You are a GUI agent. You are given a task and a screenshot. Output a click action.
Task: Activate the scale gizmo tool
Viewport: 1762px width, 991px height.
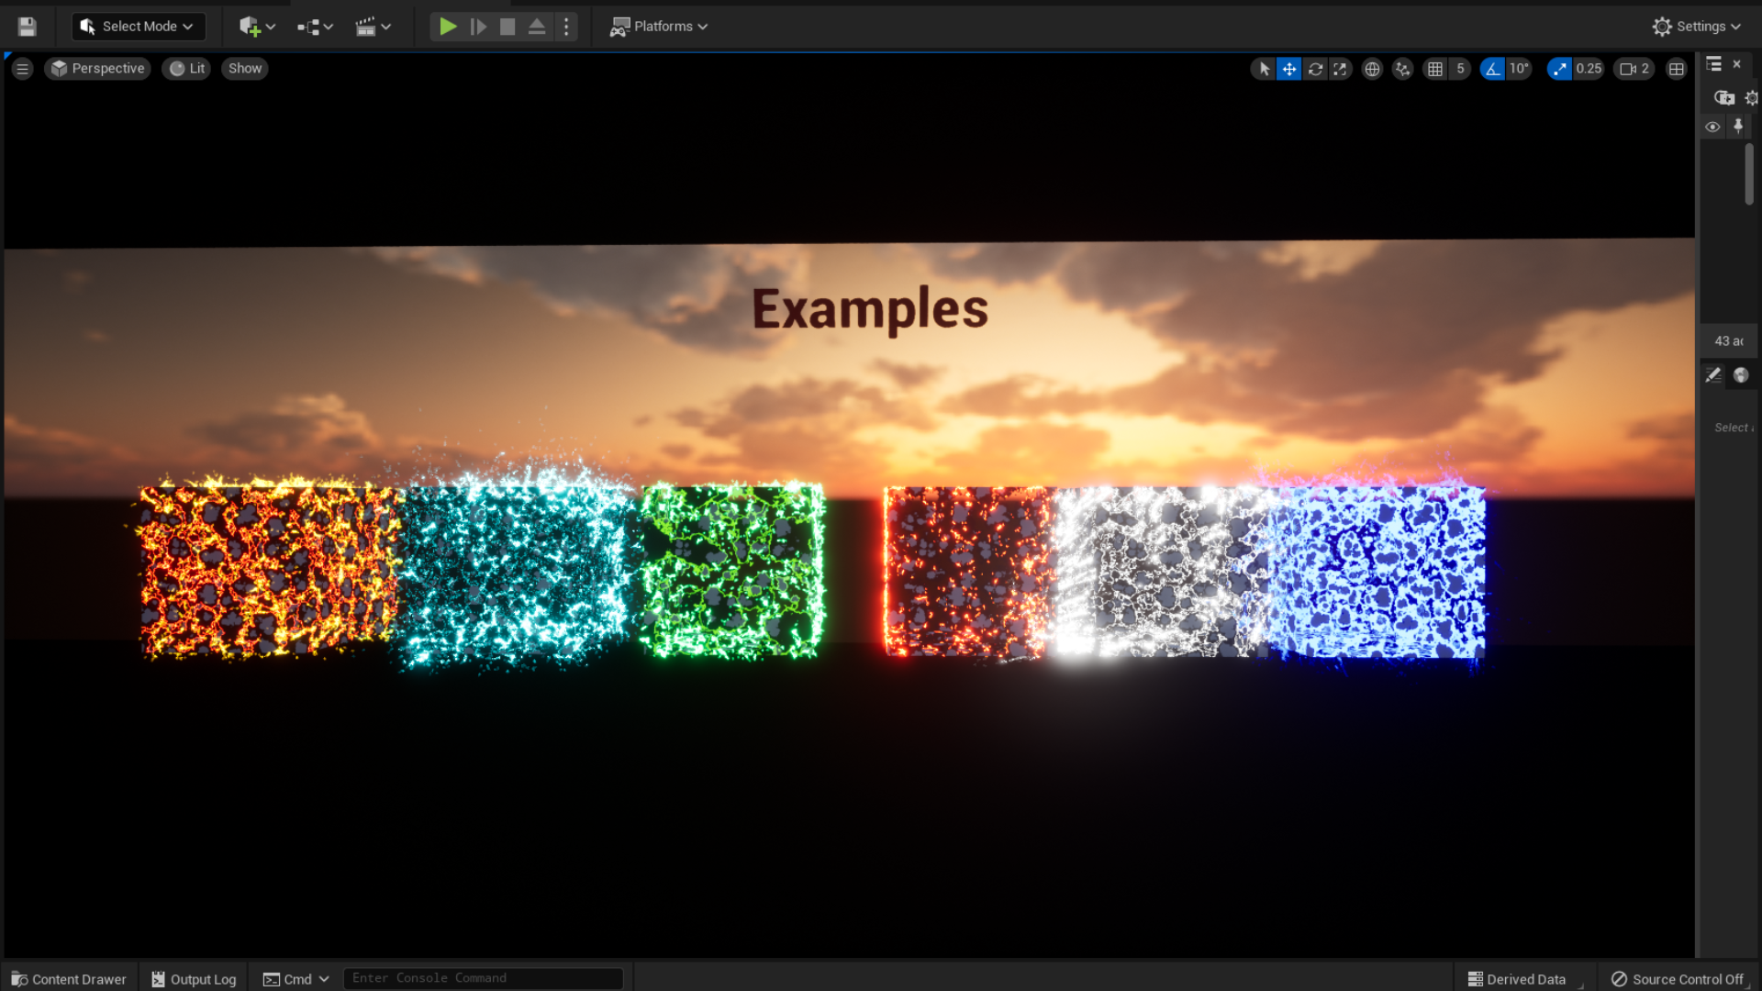pyautogui.click(x=1340, y=69)
